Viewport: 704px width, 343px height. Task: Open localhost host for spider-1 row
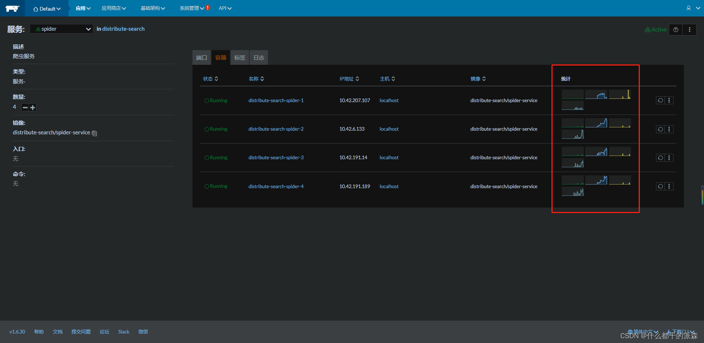(x=389, y=100)
